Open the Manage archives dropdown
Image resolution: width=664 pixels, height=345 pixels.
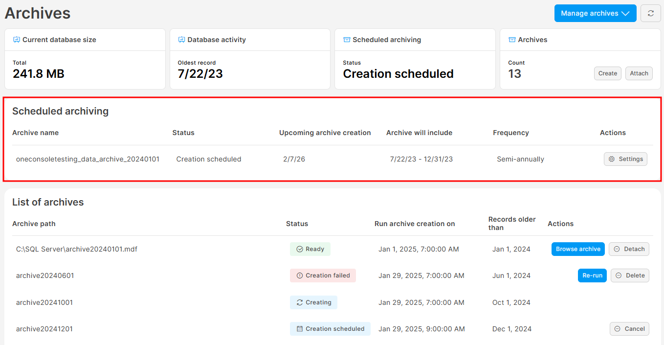[595, 13]
